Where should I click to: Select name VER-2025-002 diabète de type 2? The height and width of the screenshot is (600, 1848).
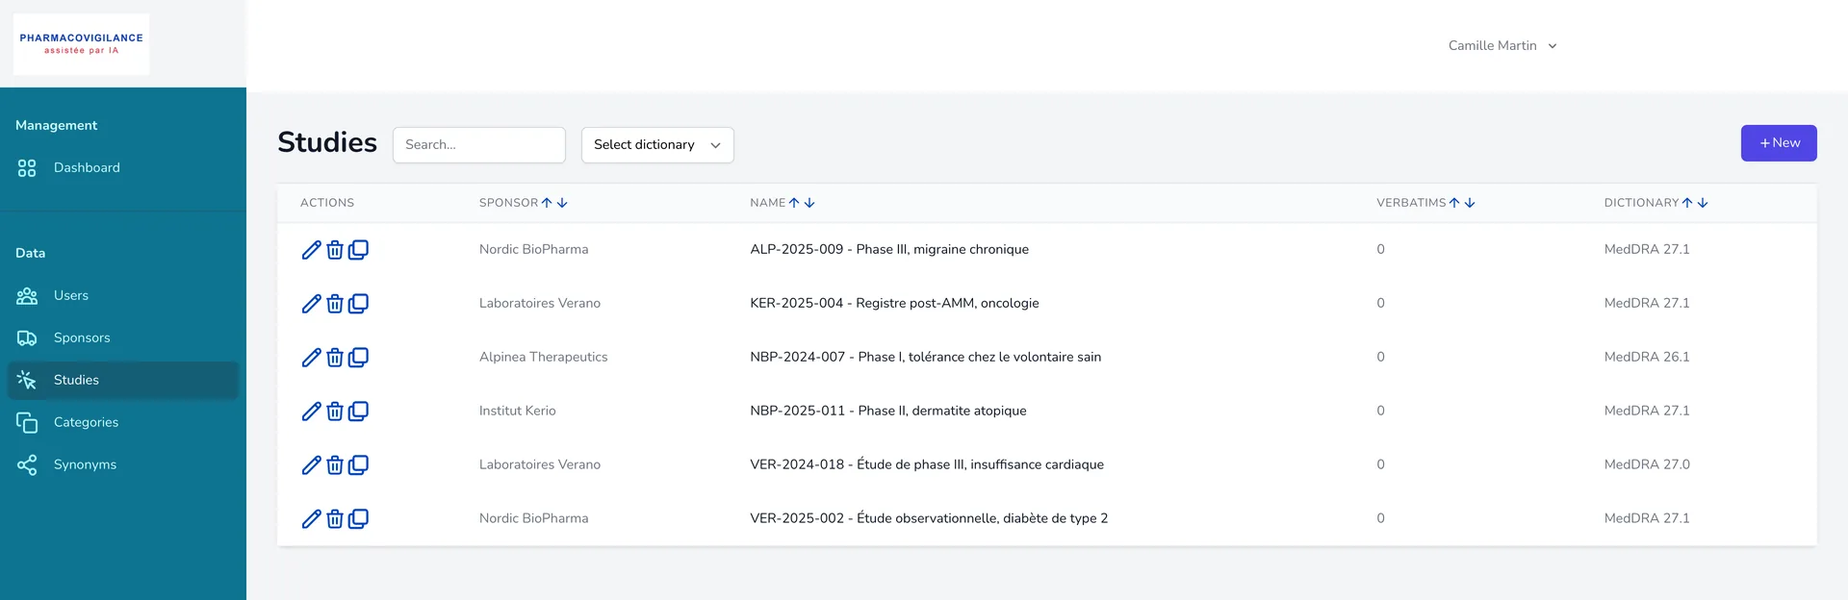tap(929, 518)
